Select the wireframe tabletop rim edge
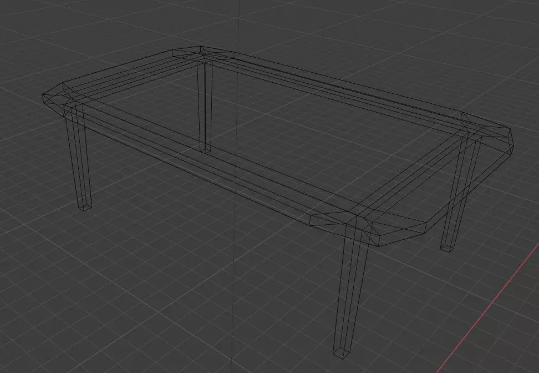 coord(277,146)
